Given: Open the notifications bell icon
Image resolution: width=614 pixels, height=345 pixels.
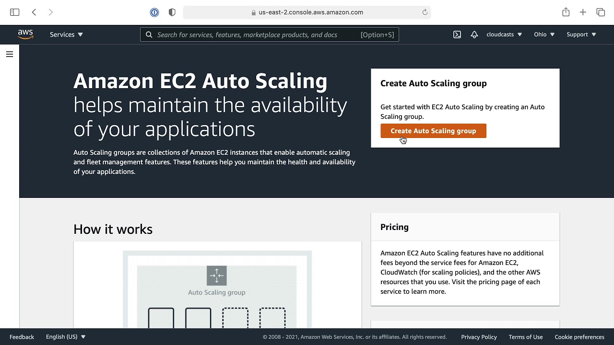Looking at the screenshot, I should click(474, 34).
